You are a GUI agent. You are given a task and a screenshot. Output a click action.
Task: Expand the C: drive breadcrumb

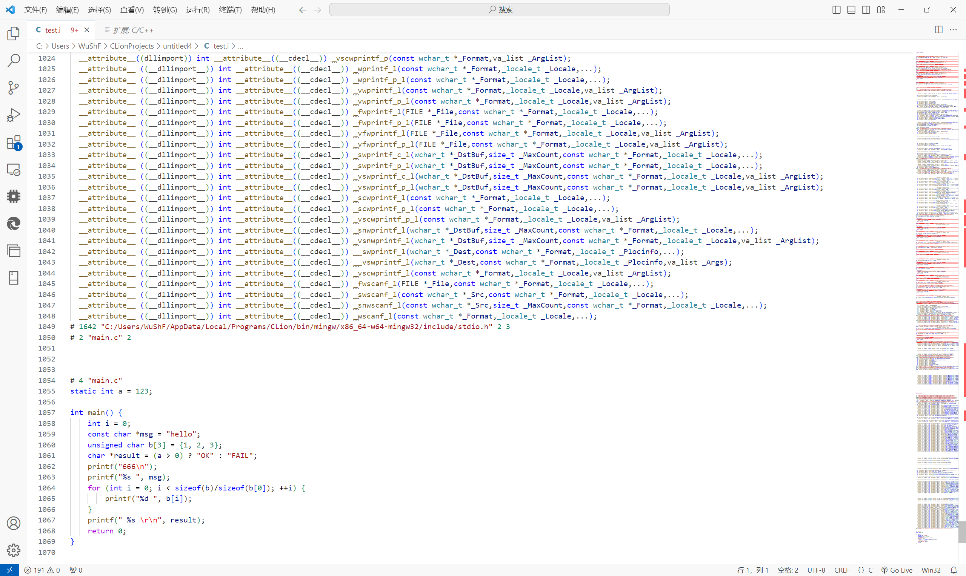click(x=39, y=46)
